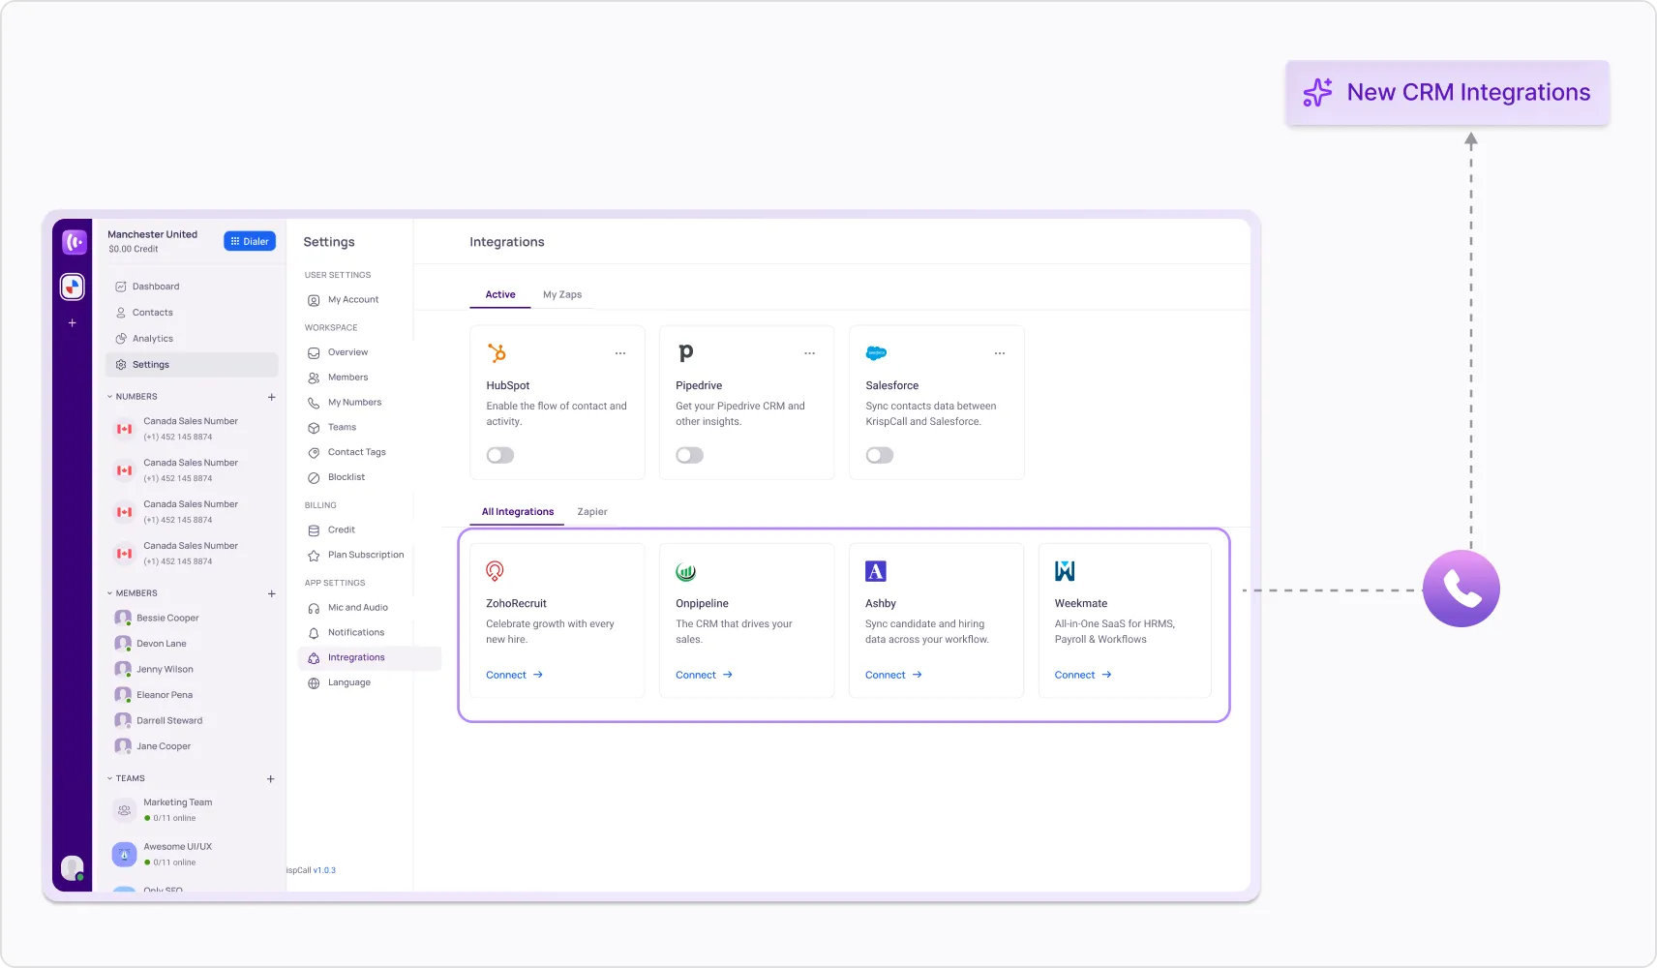Add a new number with plus icon
Image resolution: width=1657 pixels, height=968 pixels.
(x=272, y=397)
